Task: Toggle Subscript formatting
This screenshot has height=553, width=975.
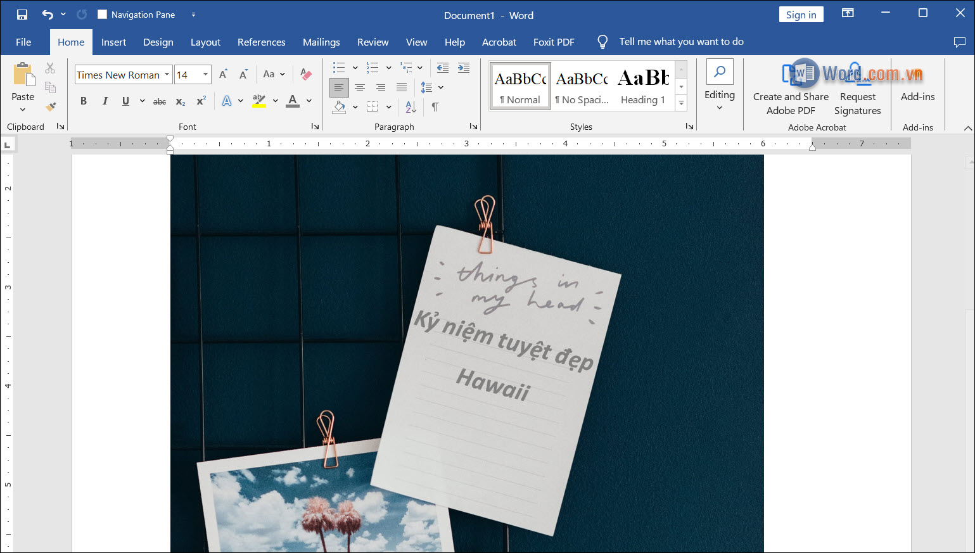Action: (x=181, y=101)
